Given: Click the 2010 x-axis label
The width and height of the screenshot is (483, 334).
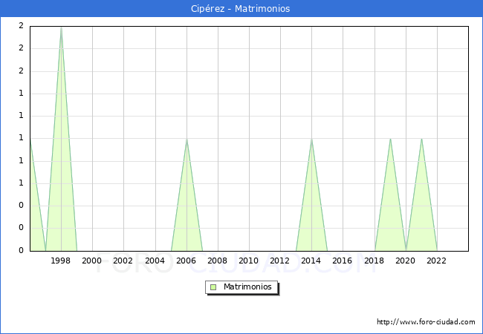Looking at the screenshot, I should (x=248, y=261).
